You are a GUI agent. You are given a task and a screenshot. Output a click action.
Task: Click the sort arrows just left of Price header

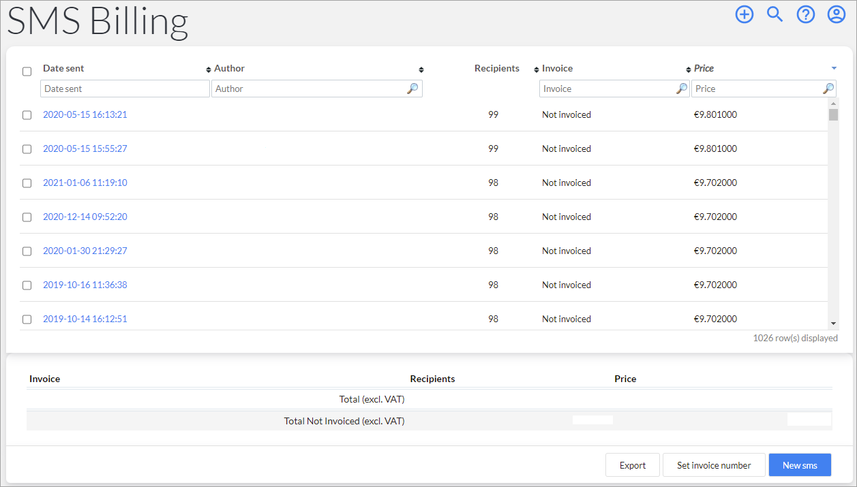689,69
